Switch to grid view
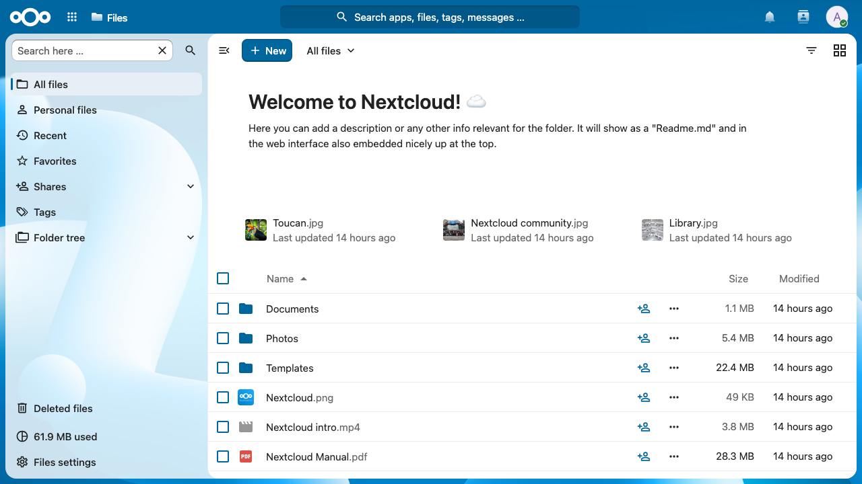The image size is (862, 484). (840, 50)
